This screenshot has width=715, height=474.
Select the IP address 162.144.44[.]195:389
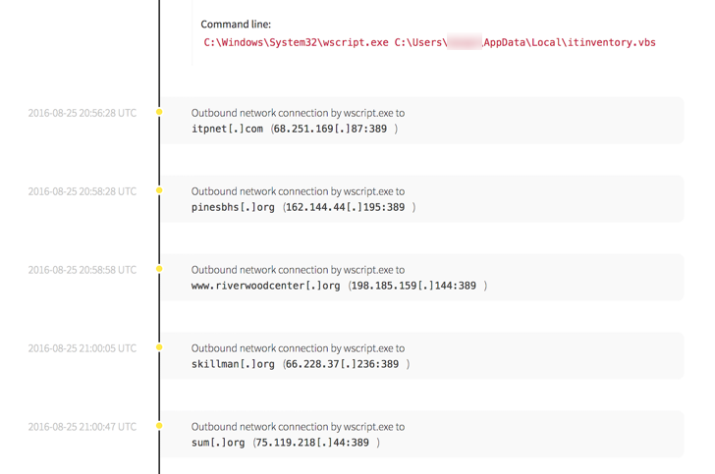click(347, 207)
